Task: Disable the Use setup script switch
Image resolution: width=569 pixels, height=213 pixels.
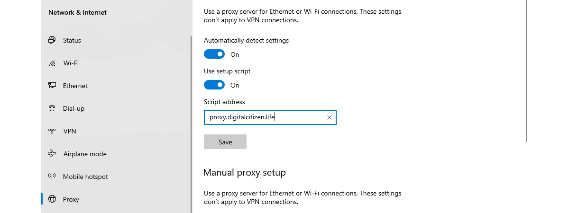Action: tap(214, 85)
